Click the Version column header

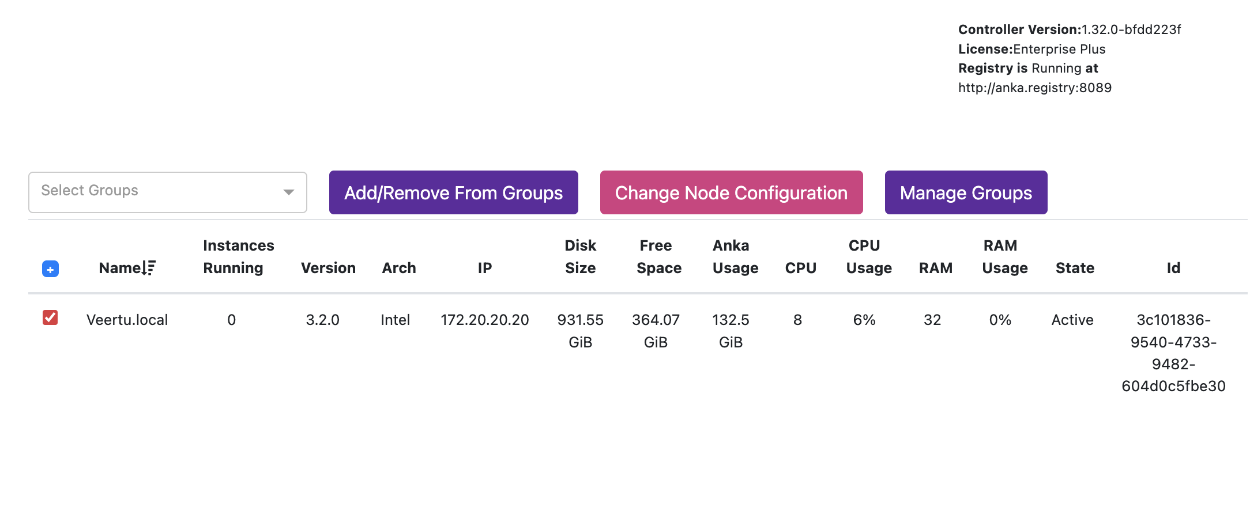coord(328,268)
